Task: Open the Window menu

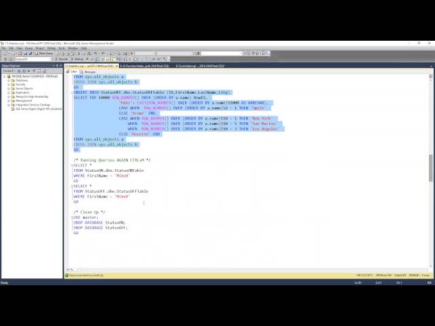Action: pyautogui.click(x=73, y=48)
